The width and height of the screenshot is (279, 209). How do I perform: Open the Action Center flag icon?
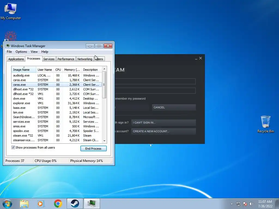coord(245,204)
